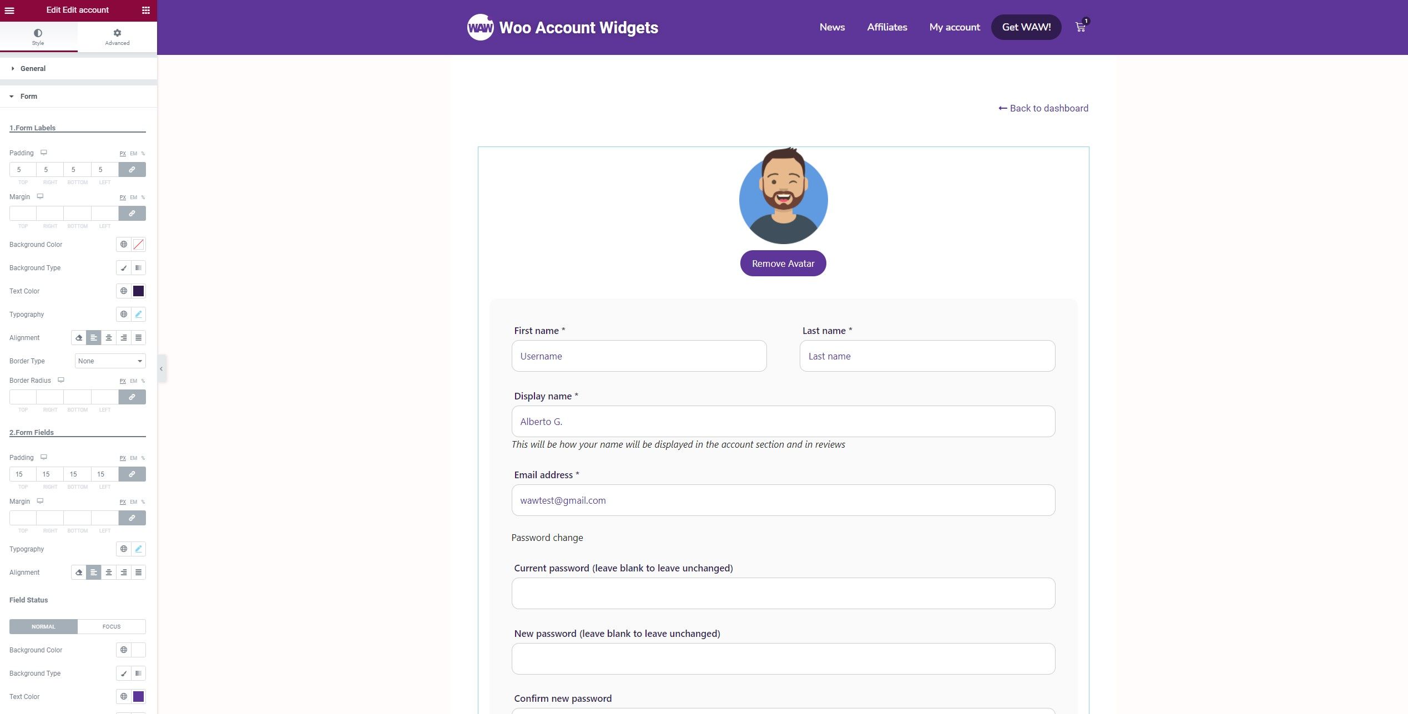Image resolution: width=1408 pixels, height=714 pixels.
Task: Align Form Fields text left
Action: click(x=94, y=572)
